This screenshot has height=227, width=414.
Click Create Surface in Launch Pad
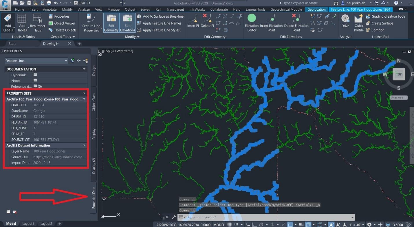tap(379, 23)
